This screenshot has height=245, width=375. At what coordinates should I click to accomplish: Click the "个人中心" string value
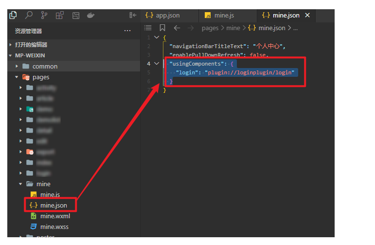click(268, 46)
